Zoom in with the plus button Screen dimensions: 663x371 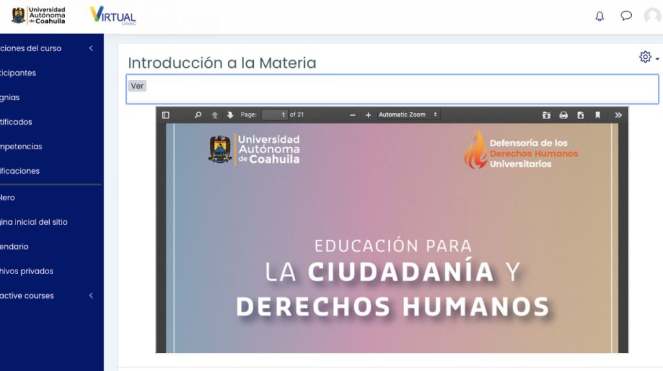coord(368,115)
